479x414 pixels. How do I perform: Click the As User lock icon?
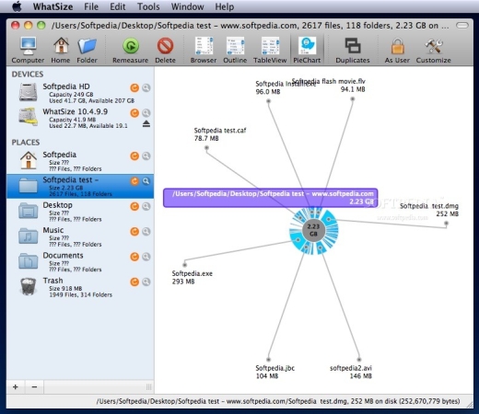point(397,46)
